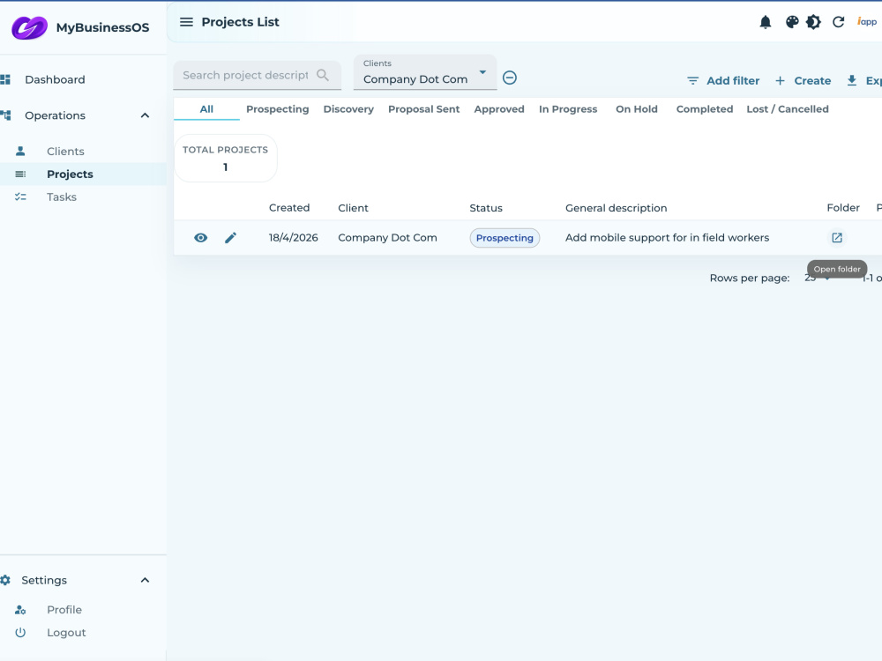Screen dimensions: 882x661
Task: Click the export download icon
Action: [852, 80]
